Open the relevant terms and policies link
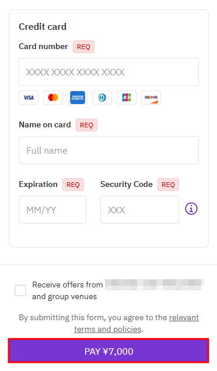This screenshot has height=371, width=217. (x=136, y=323)
